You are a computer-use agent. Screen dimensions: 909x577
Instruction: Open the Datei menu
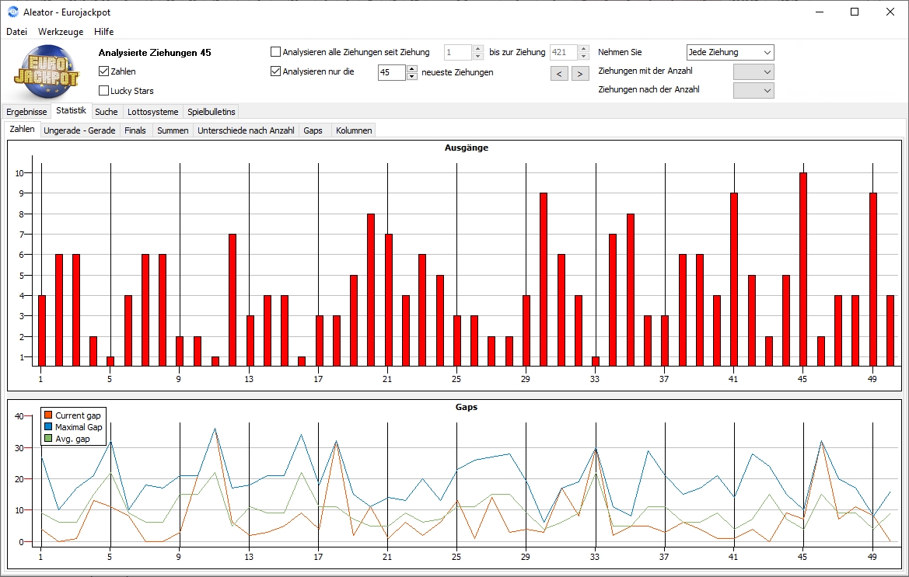point(17,32)
